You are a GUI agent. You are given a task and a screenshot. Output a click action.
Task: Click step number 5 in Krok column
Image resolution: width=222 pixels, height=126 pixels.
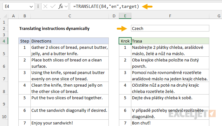coord(125,101)
